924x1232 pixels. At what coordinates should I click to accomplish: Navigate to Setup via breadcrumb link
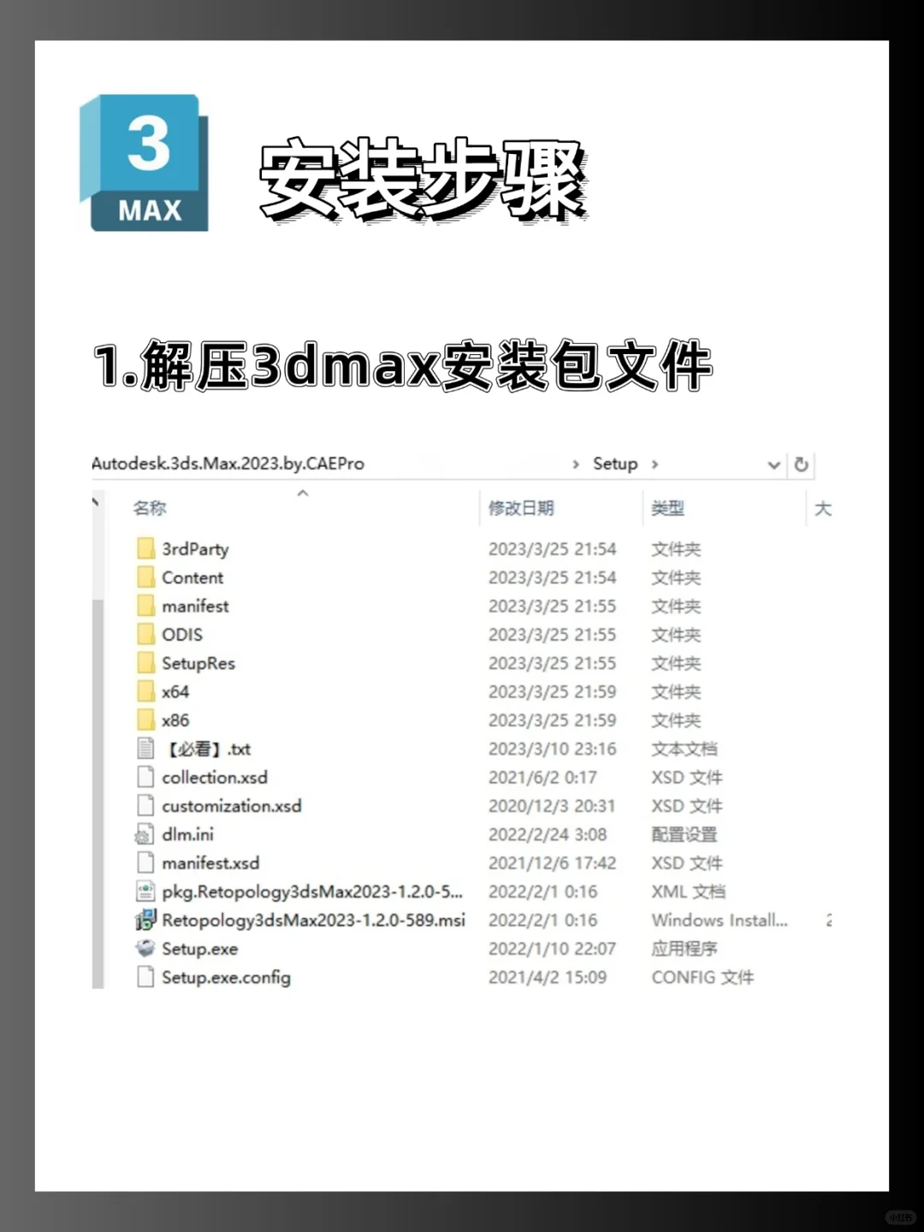[615, 464]
